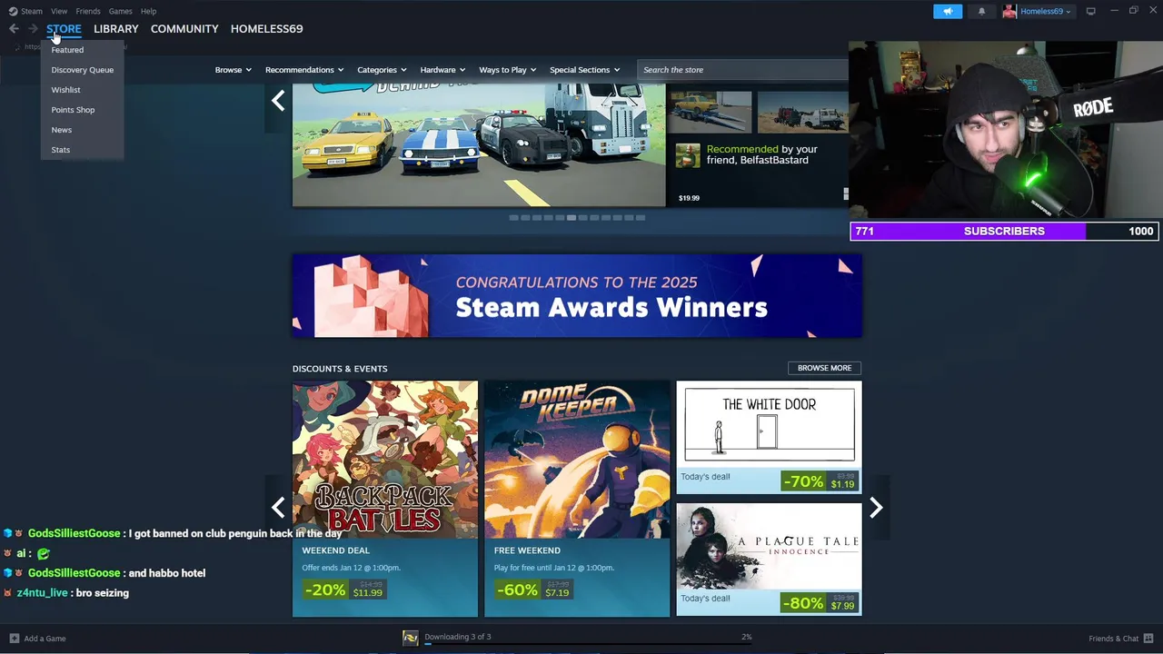This screenshot has height=654, width=1163.
Task: Click the Add a Game link
Action: tap(45, 639)
